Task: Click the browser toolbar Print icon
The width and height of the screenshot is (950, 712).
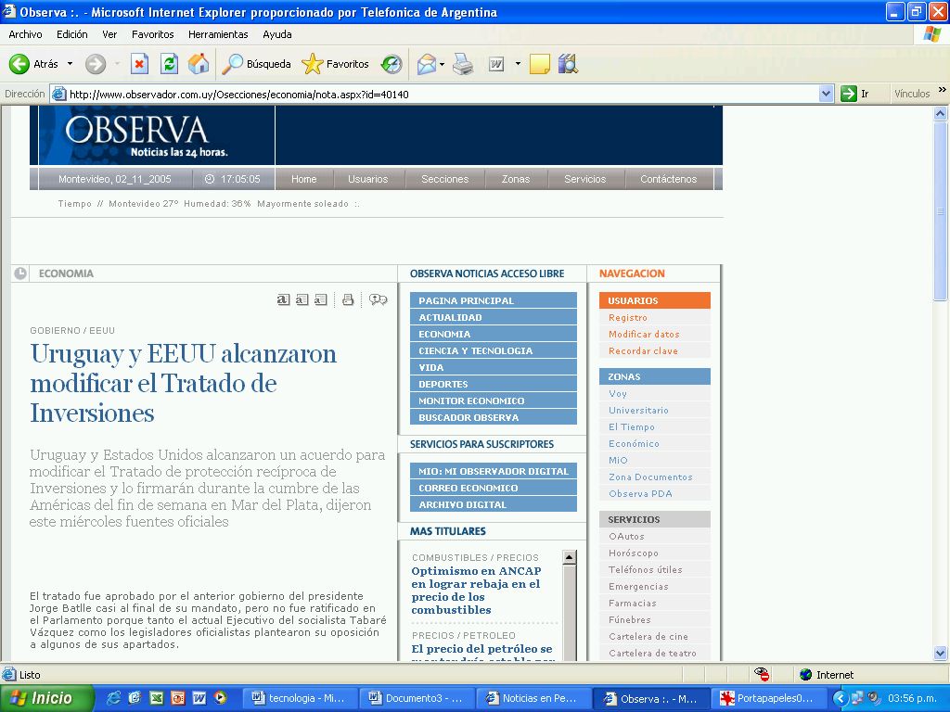Action: tap(463, 64)
